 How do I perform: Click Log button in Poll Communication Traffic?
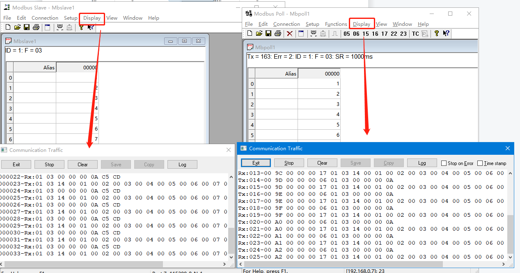pos(421,163)
